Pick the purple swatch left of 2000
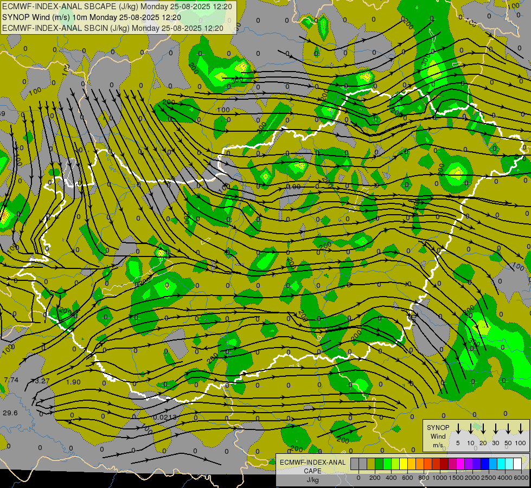 pyautogui.click(x=469, y=464)
